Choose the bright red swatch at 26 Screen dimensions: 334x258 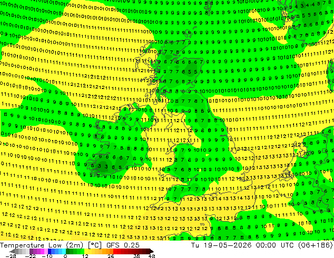click(x=115, y=251)
